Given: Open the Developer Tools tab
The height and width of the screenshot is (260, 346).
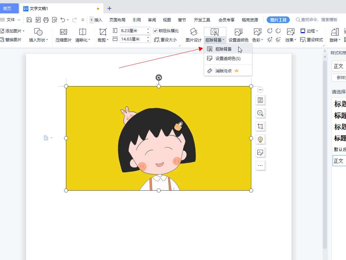Looking at the screenshot, I should point(202,20).
